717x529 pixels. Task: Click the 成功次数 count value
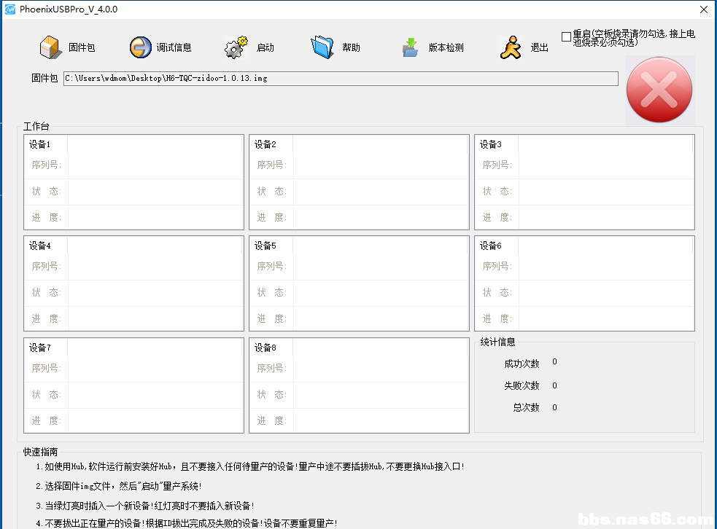[x=554, y=362]
